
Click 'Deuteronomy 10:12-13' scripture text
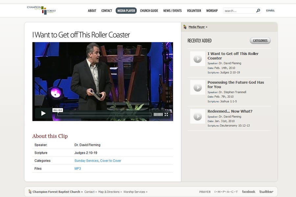[235, 125]
